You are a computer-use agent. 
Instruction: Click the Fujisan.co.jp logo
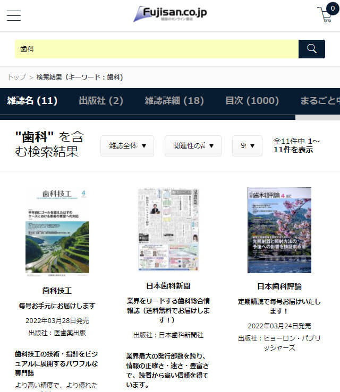170,14
